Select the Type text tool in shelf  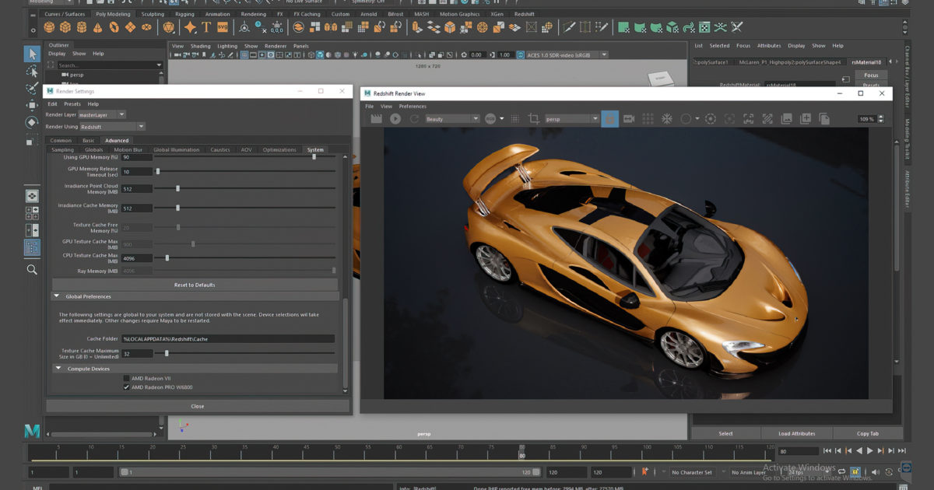click(x=206, y=27)
